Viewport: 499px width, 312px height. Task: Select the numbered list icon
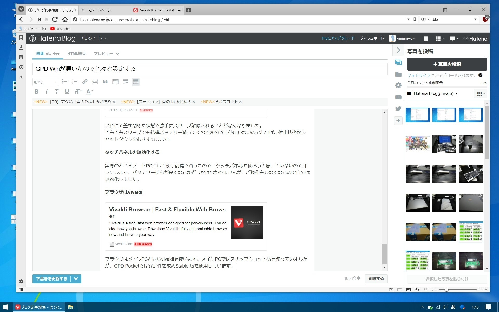[x=75, y=82]
